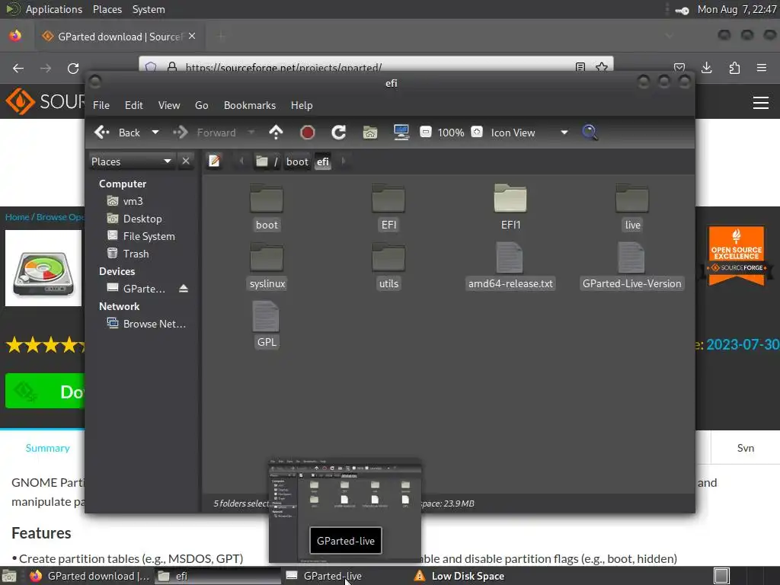Select the syslinux folder icon

pos(267,257)
